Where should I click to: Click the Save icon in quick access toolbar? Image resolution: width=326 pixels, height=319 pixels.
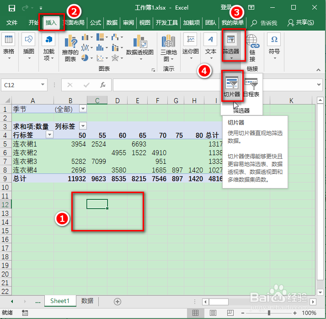point(11,8)
